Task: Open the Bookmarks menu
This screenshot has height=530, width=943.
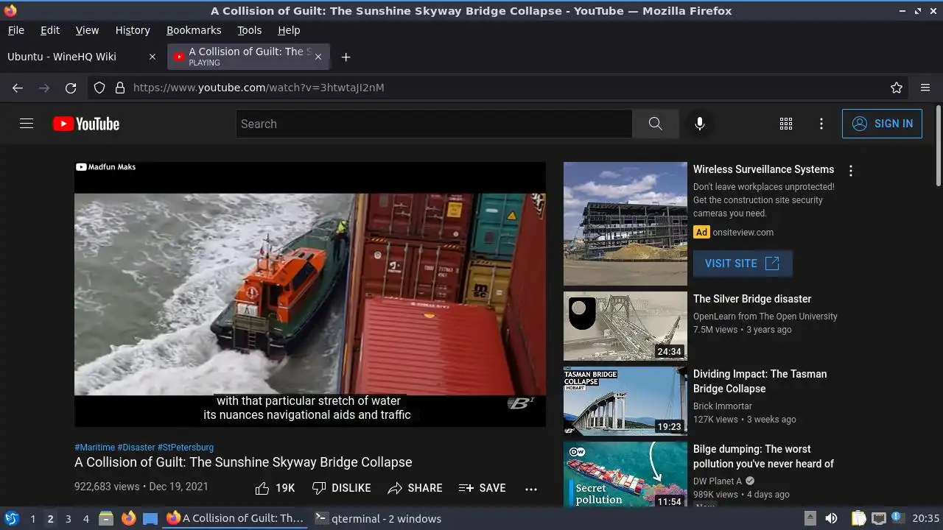Action: (x=194, y=30)
